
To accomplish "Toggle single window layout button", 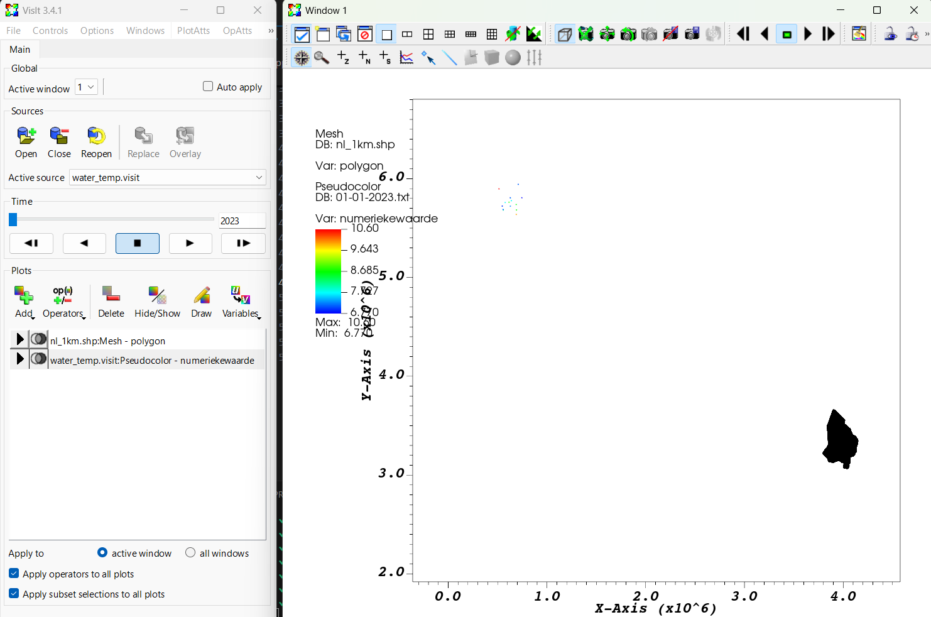I will [386, 35].
